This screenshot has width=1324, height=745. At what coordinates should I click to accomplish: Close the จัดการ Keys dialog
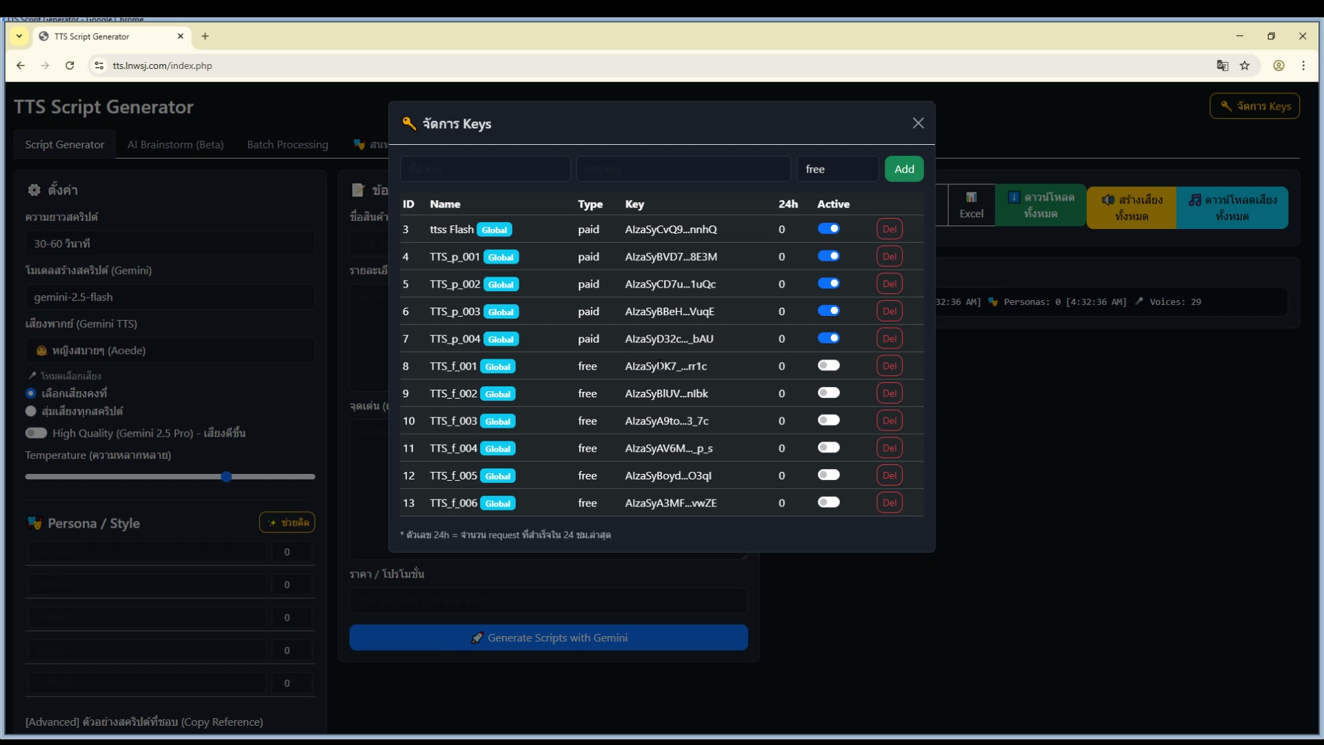(918, 123)
